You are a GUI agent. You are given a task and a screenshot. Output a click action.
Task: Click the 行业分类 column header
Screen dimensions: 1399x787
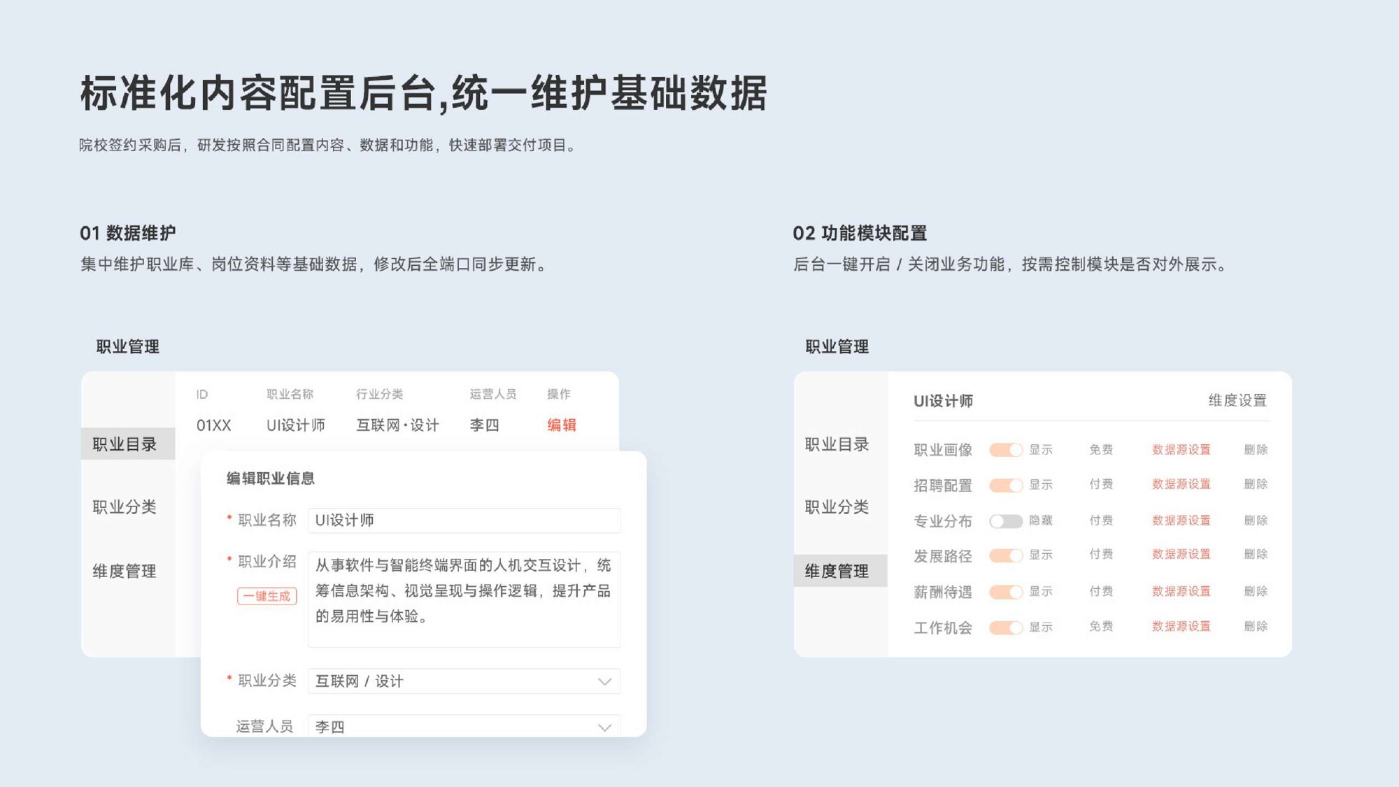pos(379,394)
